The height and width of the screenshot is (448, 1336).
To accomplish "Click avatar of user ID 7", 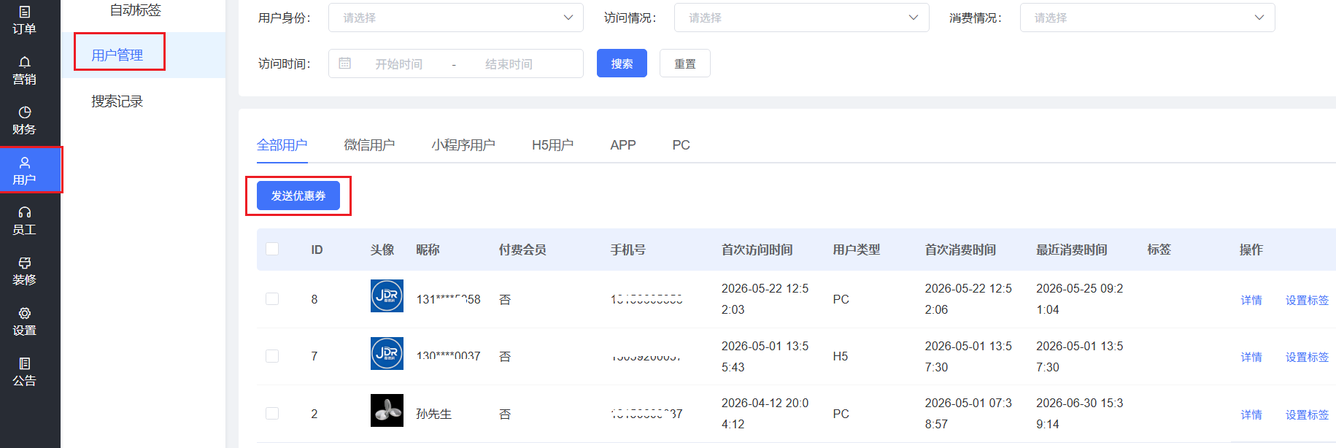I will click(387, 353).
